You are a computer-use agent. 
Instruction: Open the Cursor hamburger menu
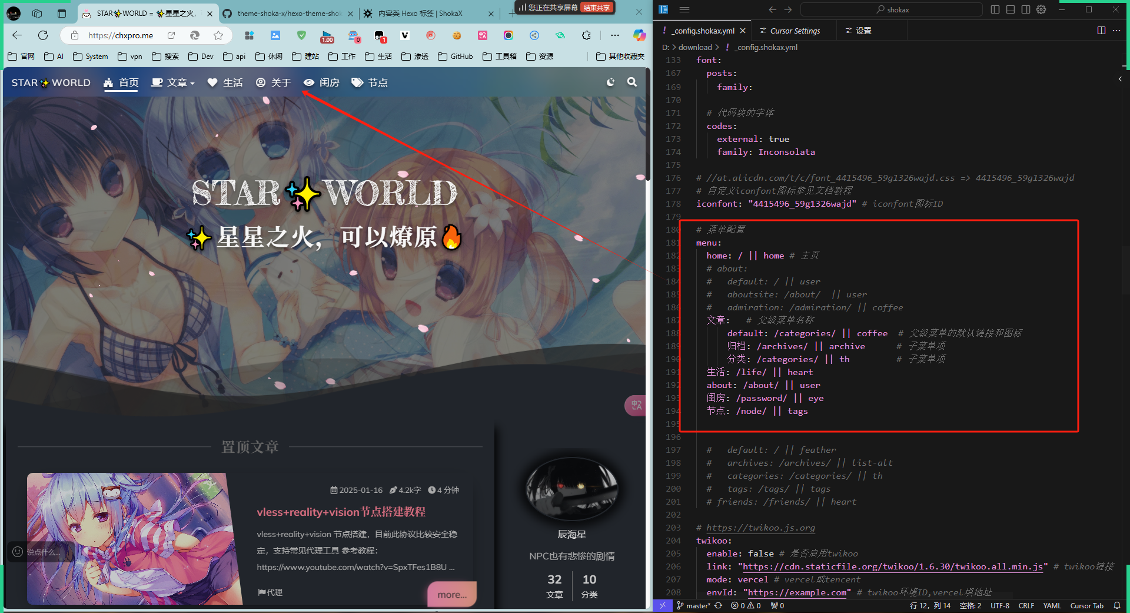[684, 9]
